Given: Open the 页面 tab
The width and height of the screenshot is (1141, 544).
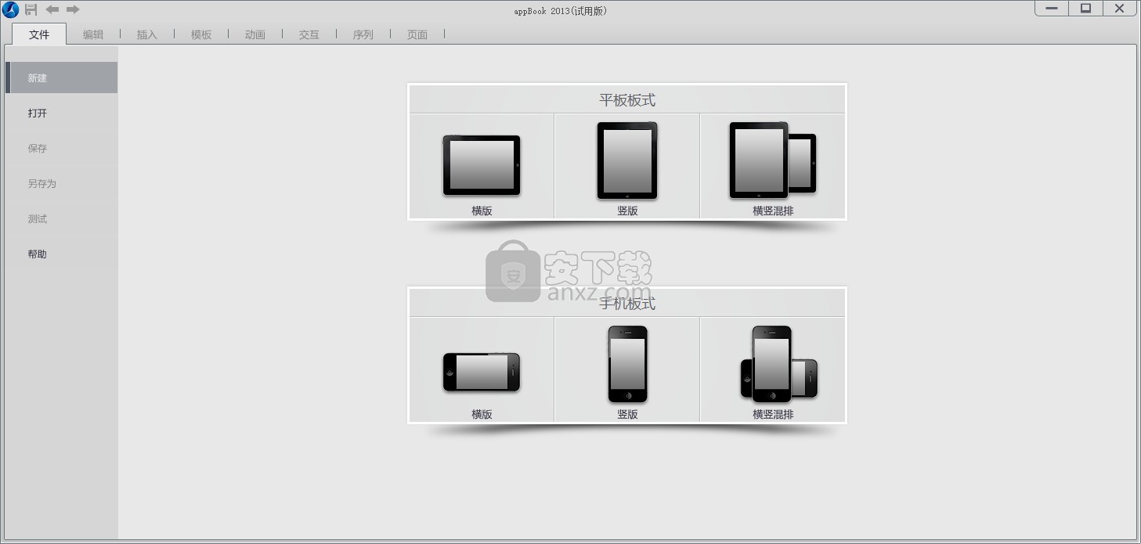Looking at the screenshot, I should coord(417,34).
